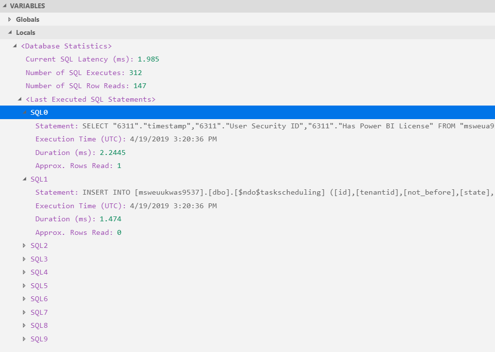Image resolution: width=495 pixels, height=352 pixels.
Task: Select the Duration (ms) 1.474 row
Action: tap(247, 219)
